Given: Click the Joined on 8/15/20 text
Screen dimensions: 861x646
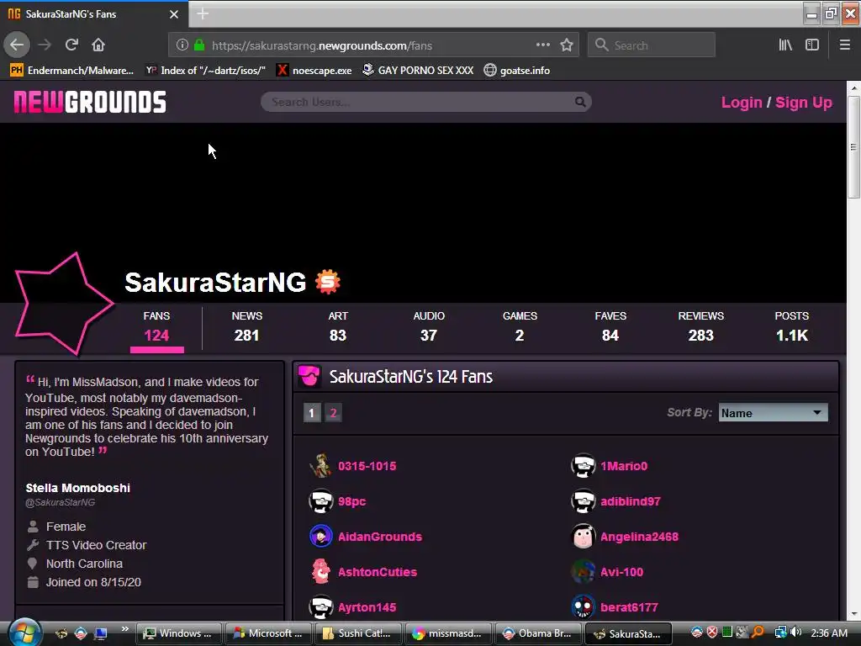Looking at the screenshot, I should [93, 582].
